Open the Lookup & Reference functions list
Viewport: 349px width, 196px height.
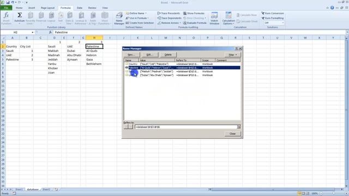[81, 19]
